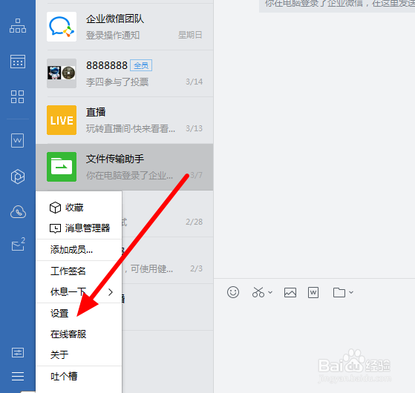Open the workbench grid icon in sidebar
This screenshot has height=393, width=415.
tap(18, 96)
